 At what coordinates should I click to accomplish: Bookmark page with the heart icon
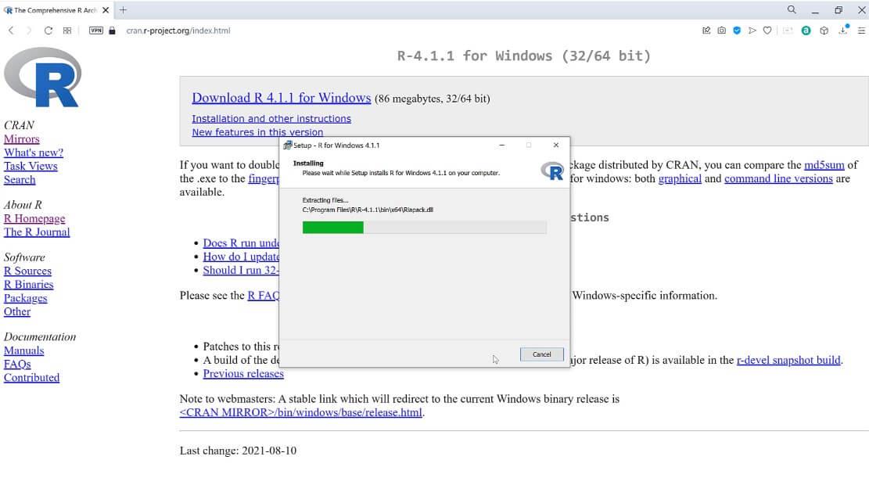click(767, 31)
